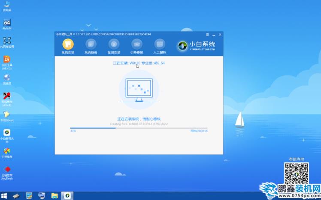This screenshot has width=321, height=200.
Task: Open the Aida64 desktop icon
Action: point(7,24)
